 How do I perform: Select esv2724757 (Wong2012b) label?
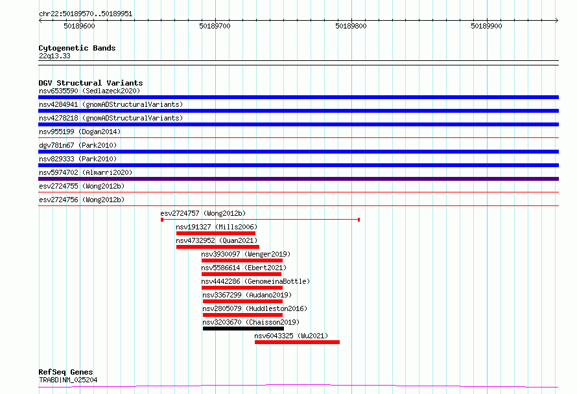pyautogui.click(x=203, y=213)
